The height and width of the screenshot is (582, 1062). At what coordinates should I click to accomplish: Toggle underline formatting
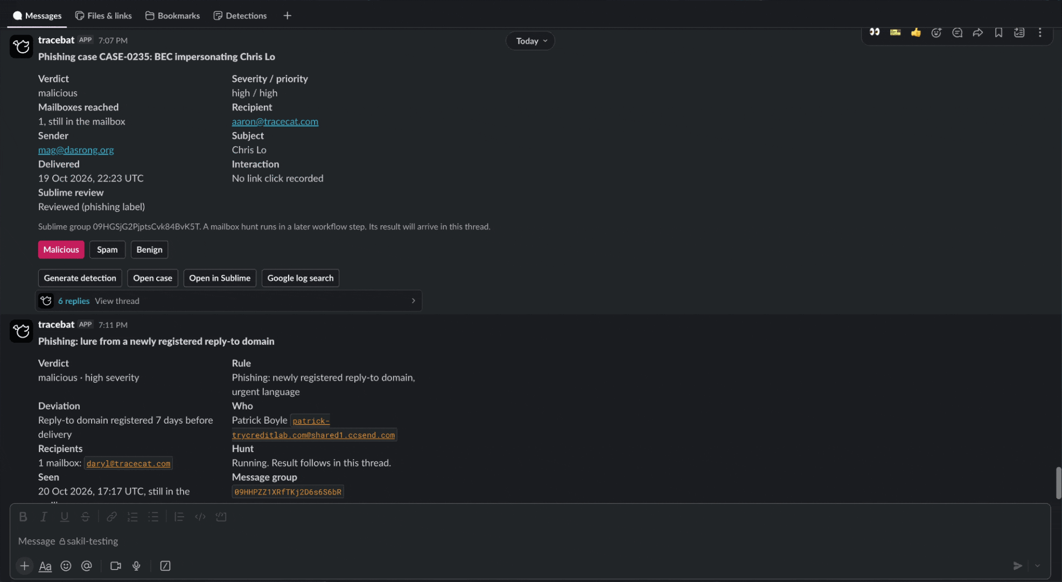(64, 517)
